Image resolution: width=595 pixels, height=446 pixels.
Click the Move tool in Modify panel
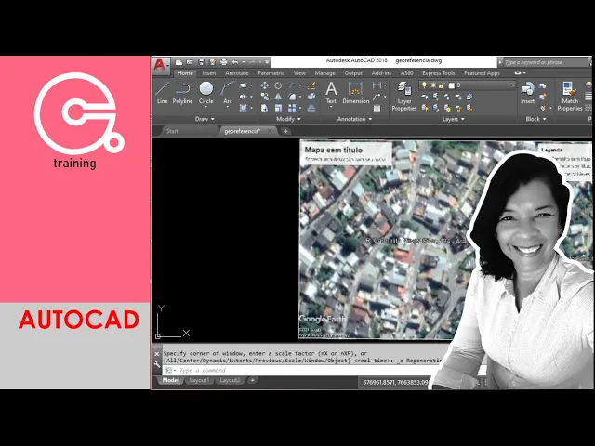click(x=264, y=85)
